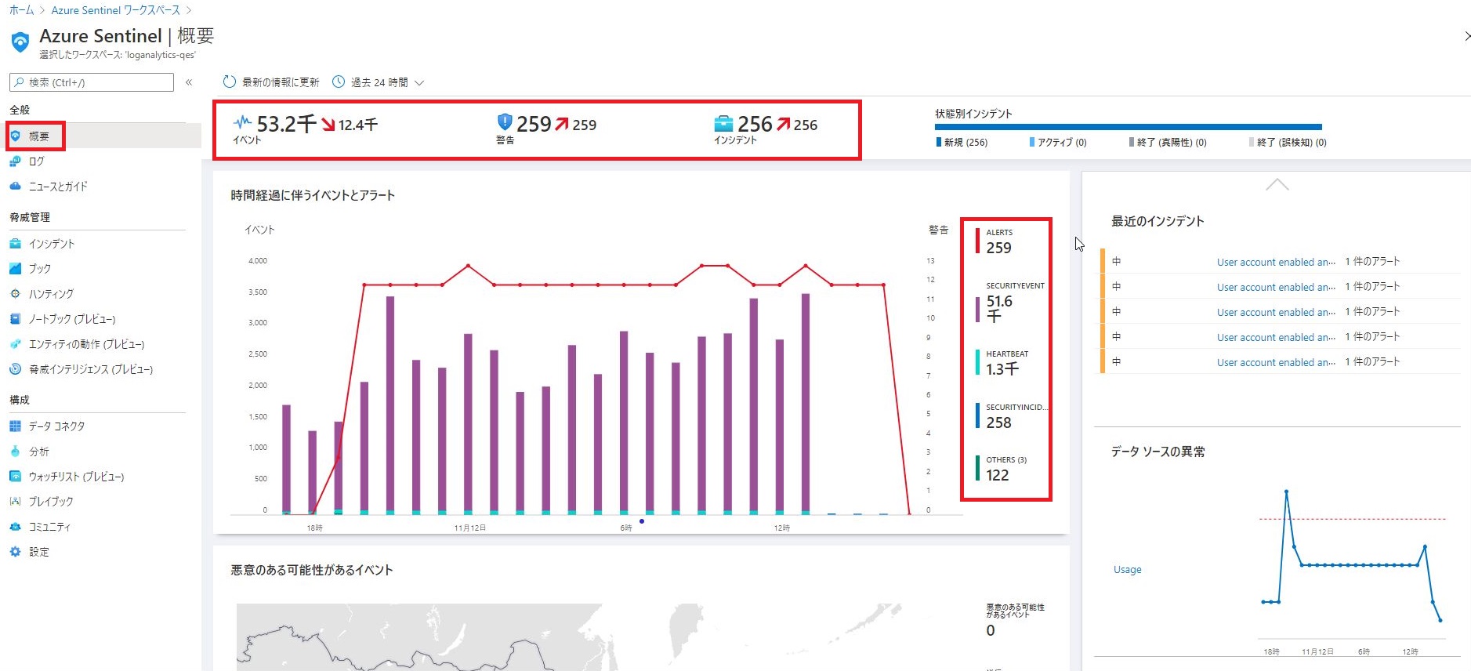Click the Azure Sentinel shield logo icon
1471x671 pixels.
pos(20,42)
